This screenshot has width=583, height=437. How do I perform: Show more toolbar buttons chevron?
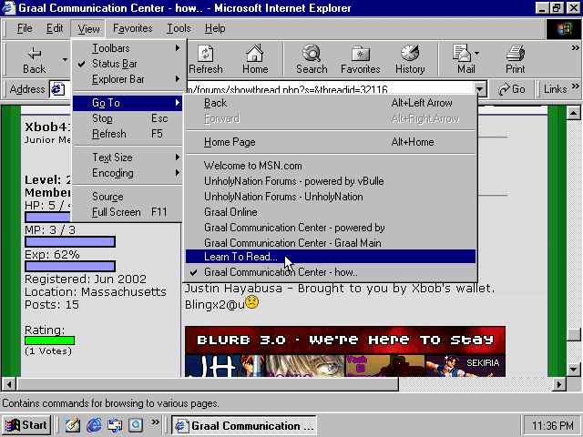tap(575, 48)
